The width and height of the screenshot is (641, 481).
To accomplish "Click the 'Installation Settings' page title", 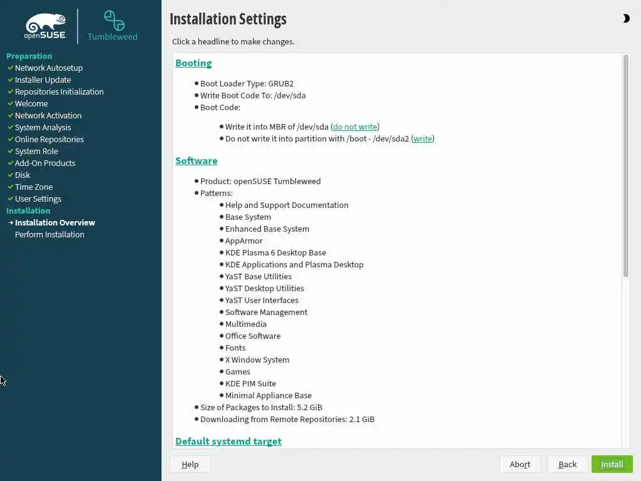I will click(228, 19).
